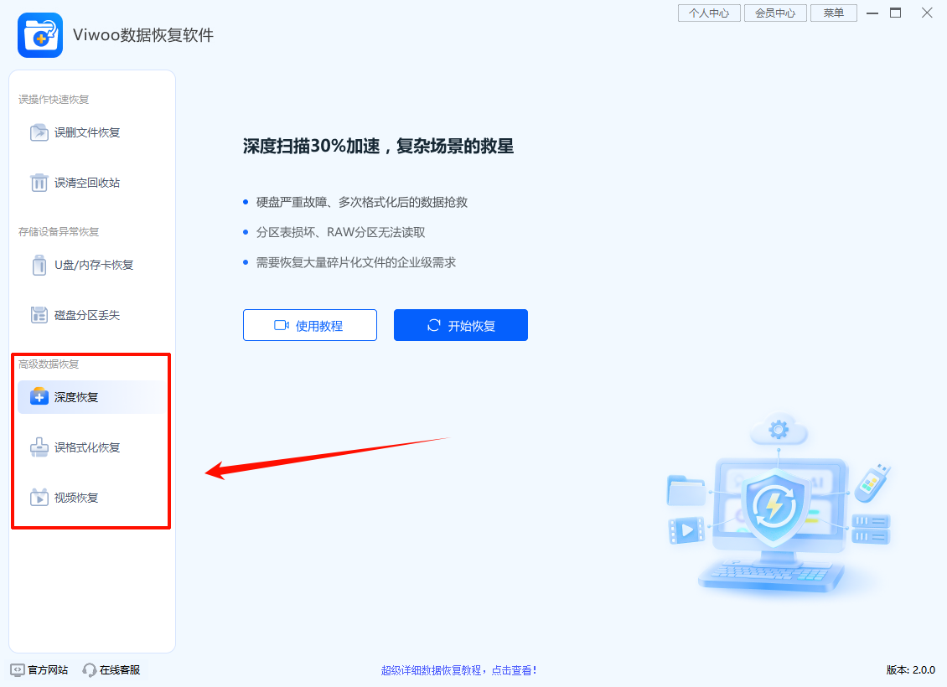This screenshot has width=947, height=687.
Task: Open the 会员中心 membership center
Action: pyautogui.click(x=775, y=13)
